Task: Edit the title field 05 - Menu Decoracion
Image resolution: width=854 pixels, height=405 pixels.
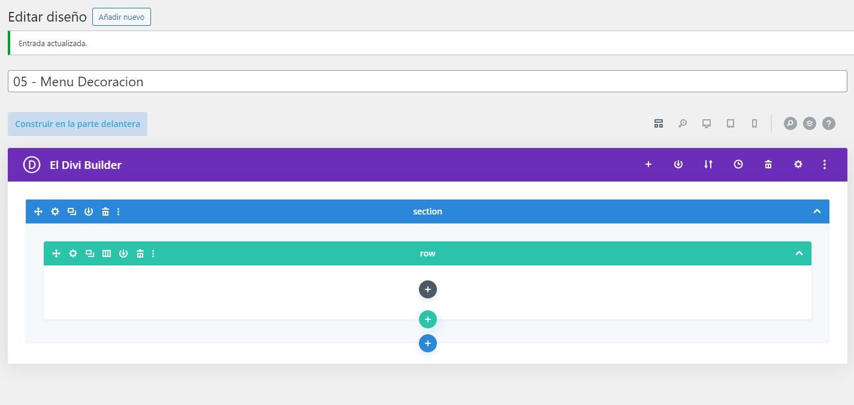Action: [427, 81]
